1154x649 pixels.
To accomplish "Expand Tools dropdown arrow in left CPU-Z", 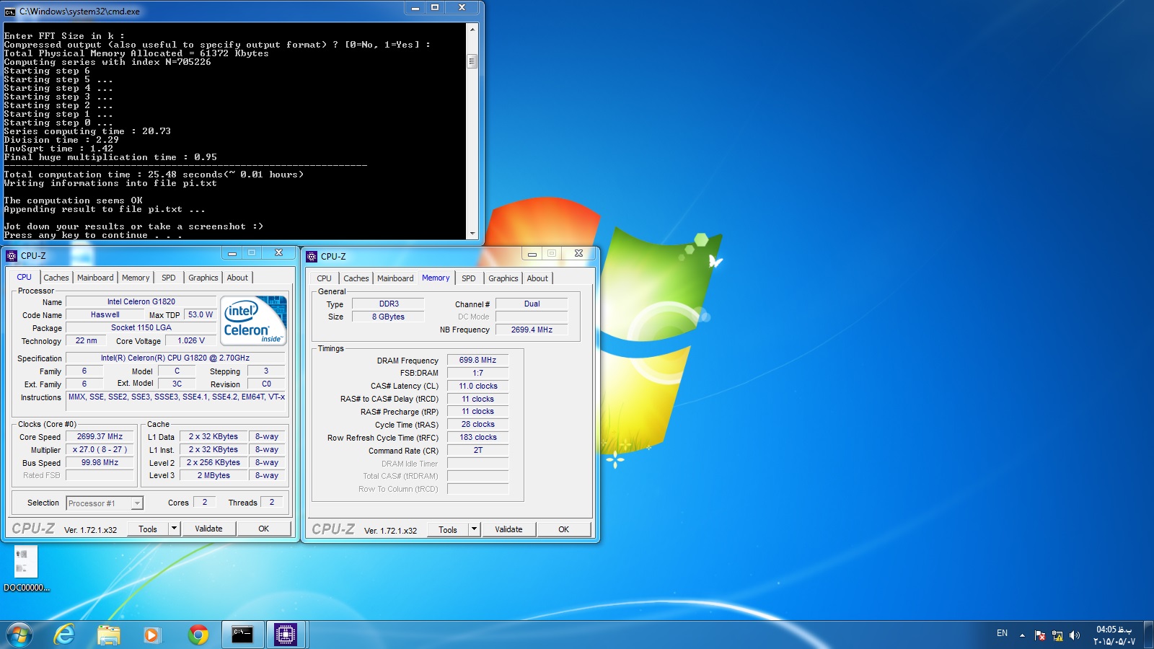I will pyautogui.click(x=174, y=529).
